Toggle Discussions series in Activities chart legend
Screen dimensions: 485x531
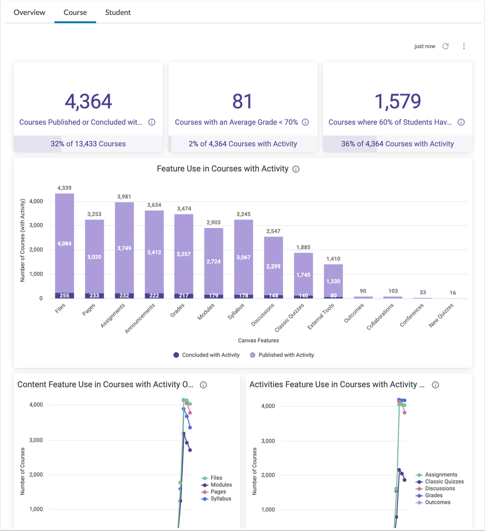pos(435,488)
